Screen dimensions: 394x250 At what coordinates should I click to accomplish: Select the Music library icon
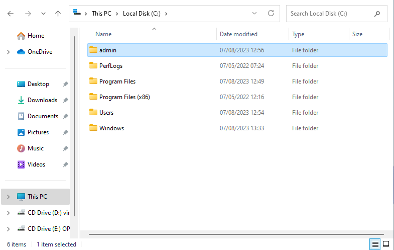pos(21,148)
